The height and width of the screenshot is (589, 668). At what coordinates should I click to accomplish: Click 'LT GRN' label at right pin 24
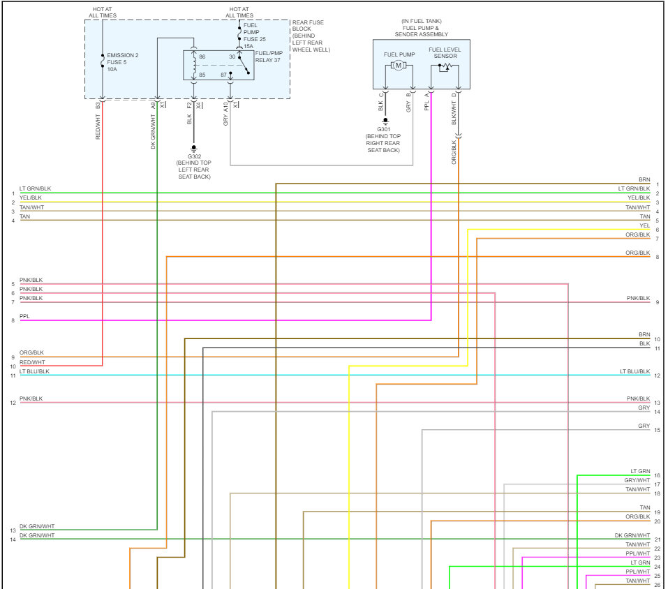640,562
